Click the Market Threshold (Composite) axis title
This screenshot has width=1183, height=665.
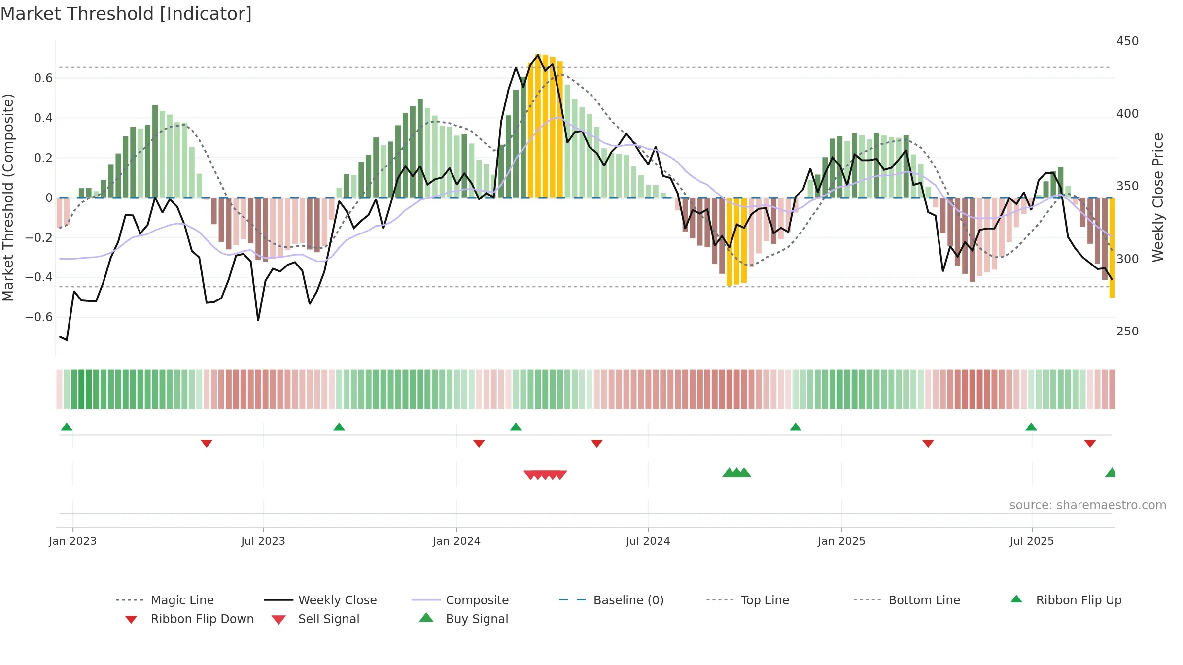click(8, 197)
